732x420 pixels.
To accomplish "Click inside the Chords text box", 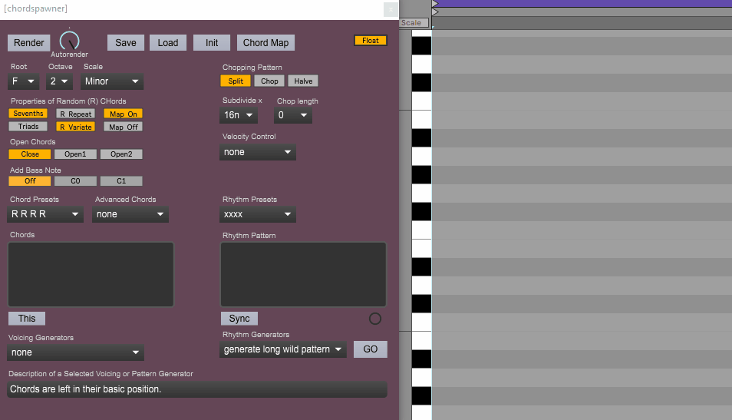I will tap(91, 274).
